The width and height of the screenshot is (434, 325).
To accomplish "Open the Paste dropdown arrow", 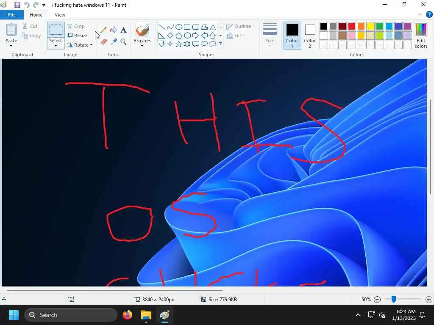I will click(11, 46).
